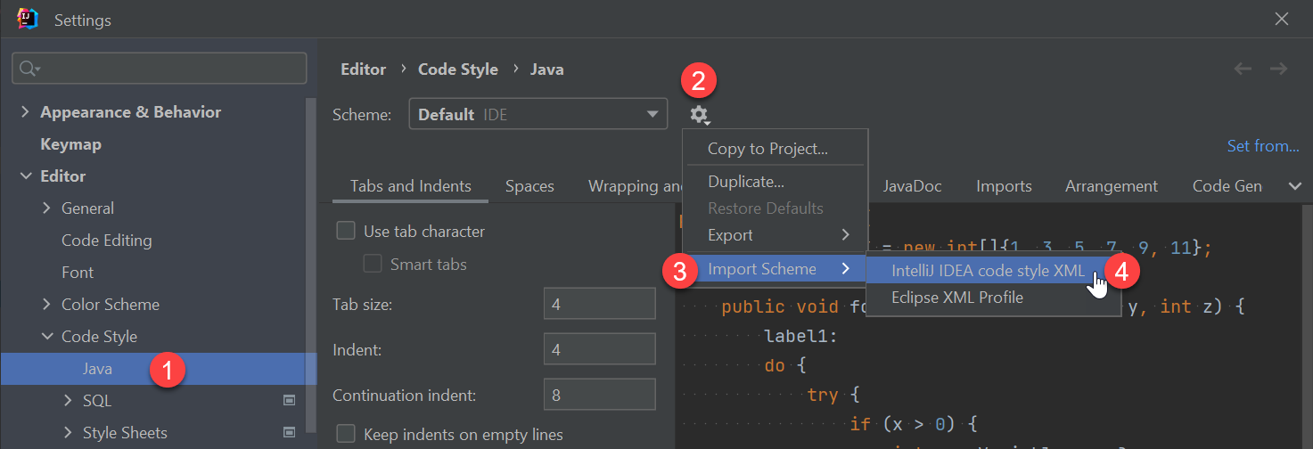Click the Indent value field
Image resolution: width=1313 pixels, height=449 pixels.
600,349
